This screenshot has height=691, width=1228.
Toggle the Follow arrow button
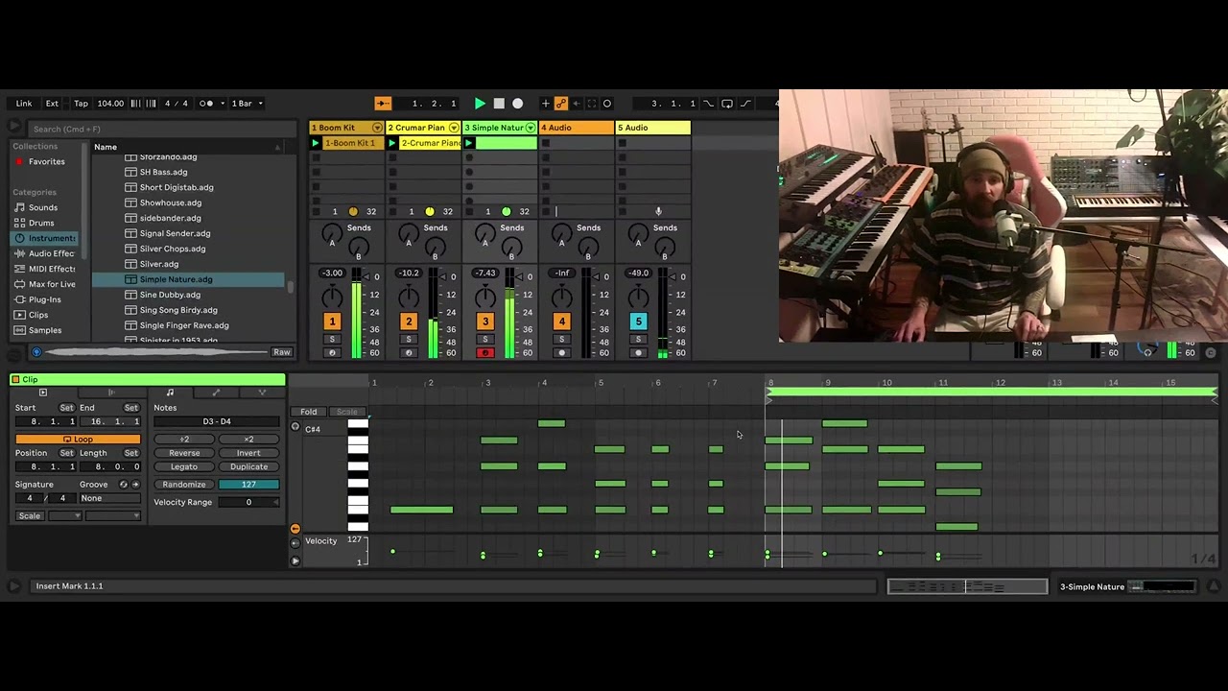(383, 104)
